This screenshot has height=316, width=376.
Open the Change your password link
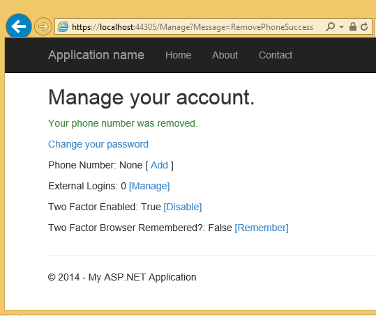(x=98, y=144)
